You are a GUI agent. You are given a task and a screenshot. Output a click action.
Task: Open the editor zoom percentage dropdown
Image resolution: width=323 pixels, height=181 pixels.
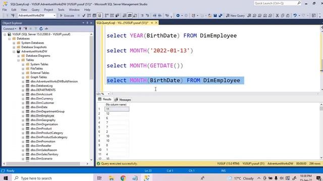pyautogui.click(x=109, y=94)
